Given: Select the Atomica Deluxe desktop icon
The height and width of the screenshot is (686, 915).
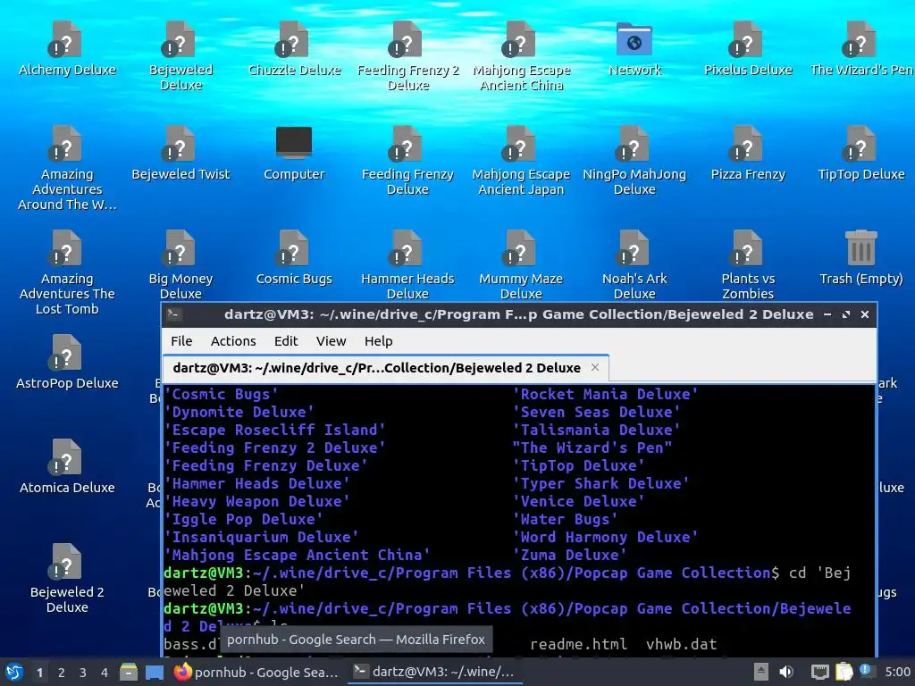Looking at the screenshot, I should click(67, 467).
